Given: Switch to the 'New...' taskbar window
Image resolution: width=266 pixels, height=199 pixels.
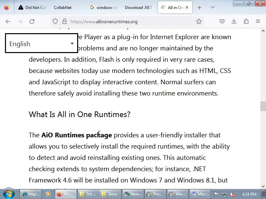Looking at the screenshot, I should click(x=133, y=194).
